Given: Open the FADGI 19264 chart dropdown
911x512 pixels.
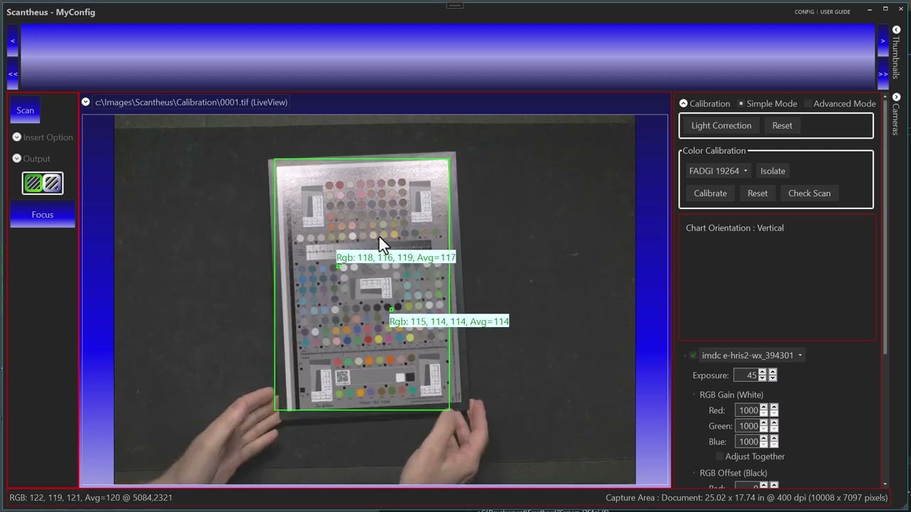Looking at the screenshot, I should click(x=719, y=171).
